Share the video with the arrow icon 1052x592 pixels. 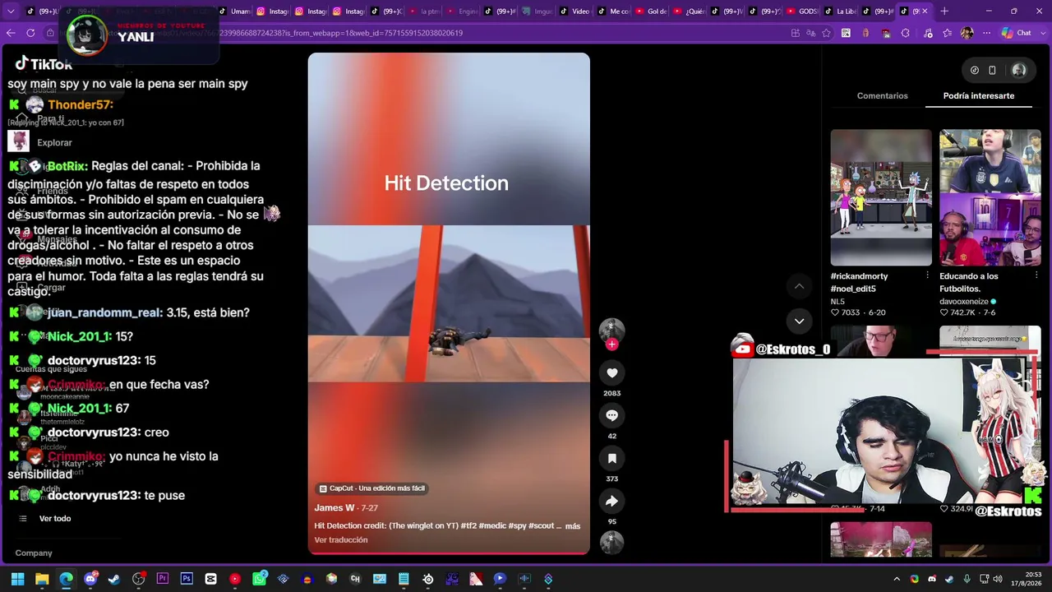(x=611, y=502)
